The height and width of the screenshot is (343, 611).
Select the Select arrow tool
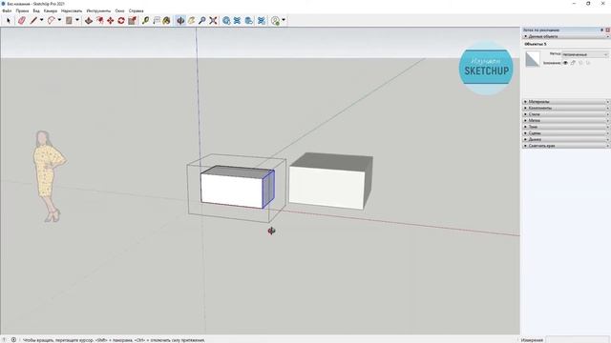[9, 20]
